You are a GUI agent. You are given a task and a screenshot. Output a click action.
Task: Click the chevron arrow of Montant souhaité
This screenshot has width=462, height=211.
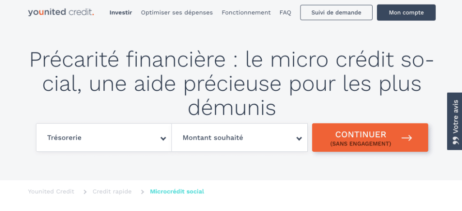tap(299, 138)
